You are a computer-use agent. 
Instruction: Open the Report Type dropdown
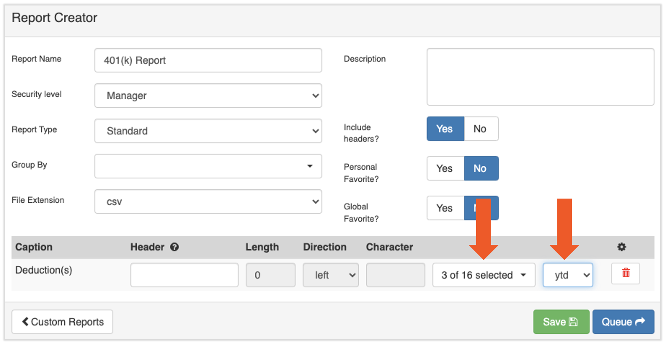pos(208,131)
